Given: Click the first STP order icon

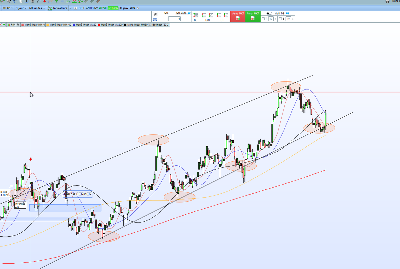Looking at the screenshot, I should click(x=219, y=15).
